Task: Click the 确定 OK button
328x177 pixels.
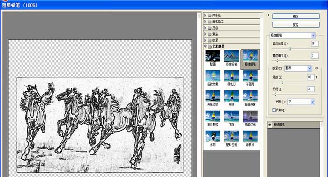Action: point(296,16)
